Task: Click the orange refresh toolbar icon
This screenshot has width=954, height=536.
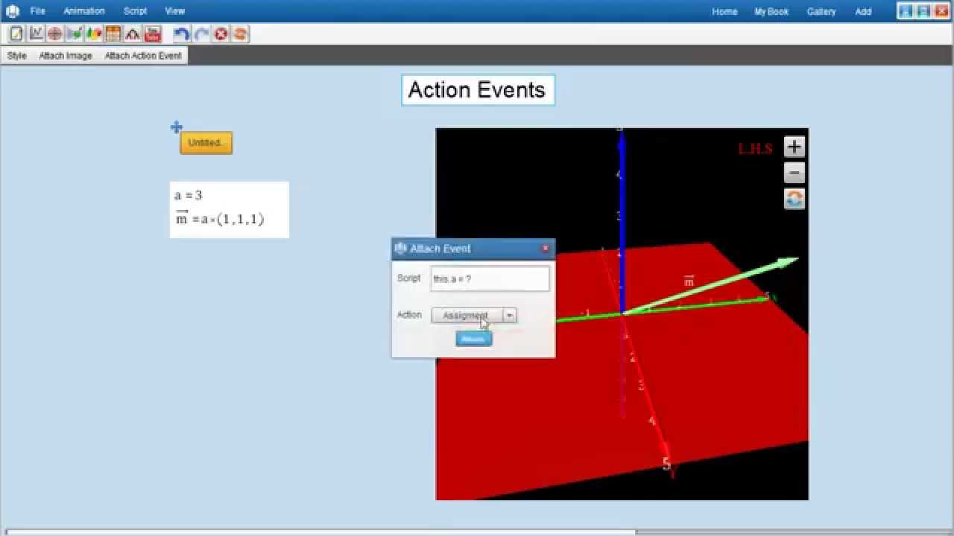Action: pyautogui.click(x=240, y=33)
